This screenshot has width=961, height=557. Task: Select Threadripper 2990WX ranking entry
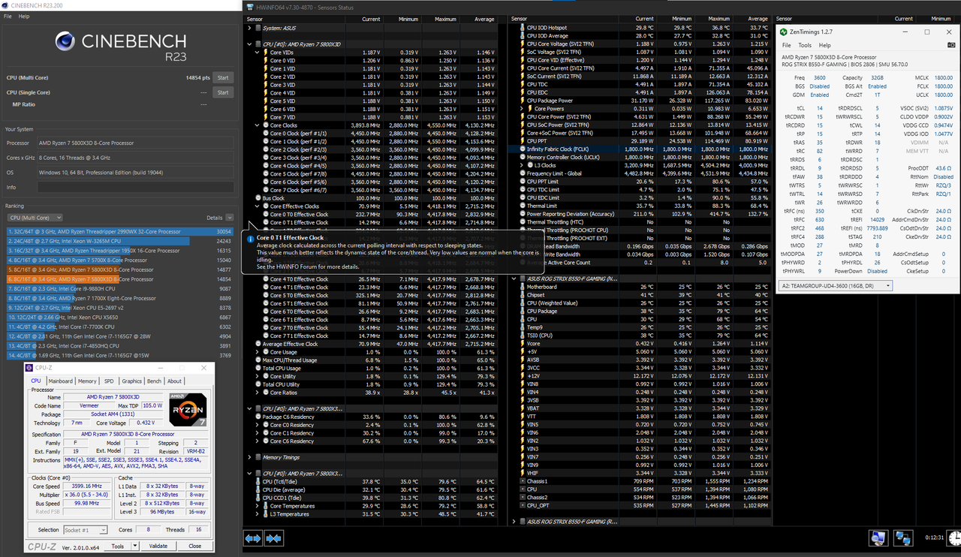point(119,232)
